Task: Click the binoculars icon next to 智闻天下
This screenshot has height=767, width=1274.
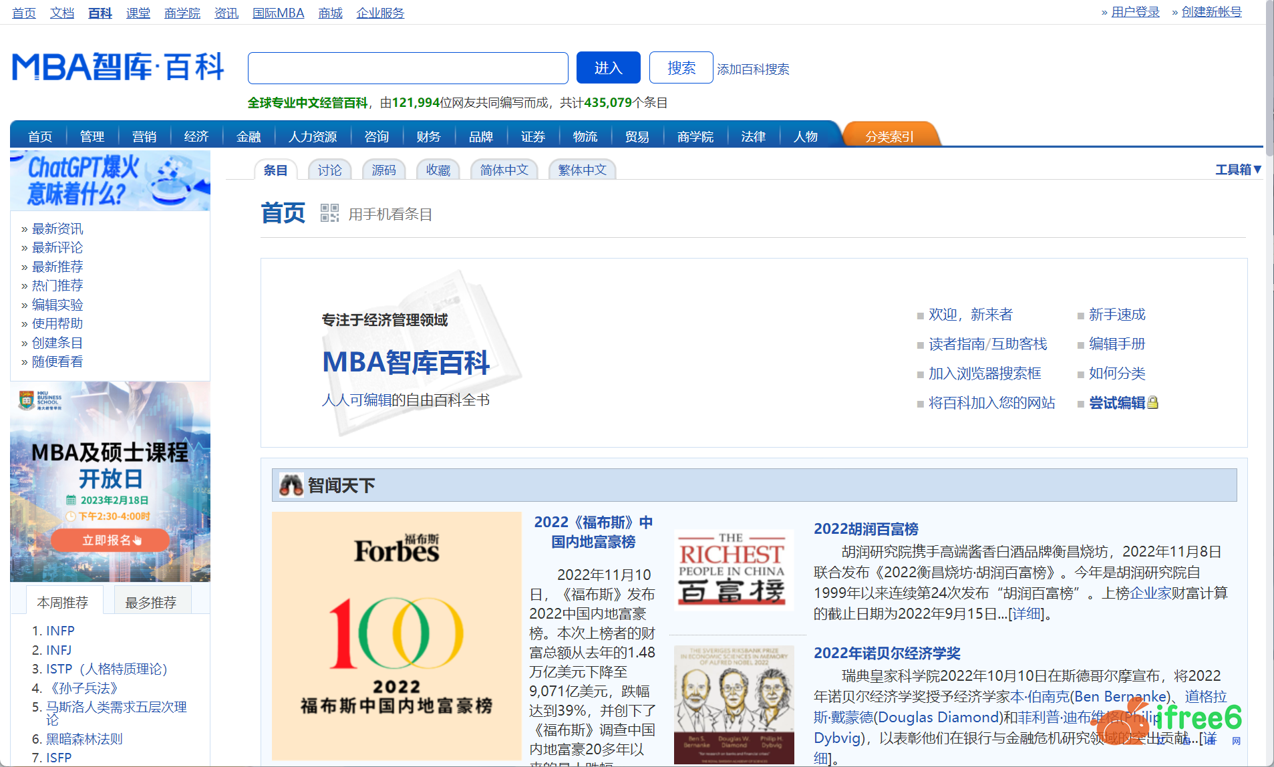Action: click(x=291, y=485)
